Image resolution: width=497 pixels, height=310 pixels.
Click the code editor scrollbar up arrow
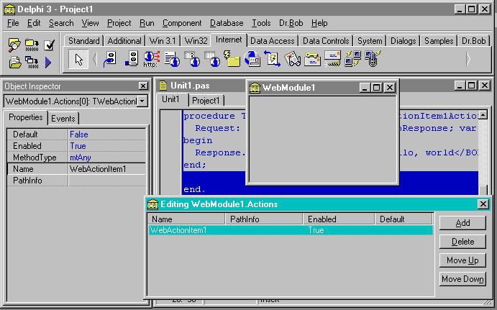(x=483, y=114)
